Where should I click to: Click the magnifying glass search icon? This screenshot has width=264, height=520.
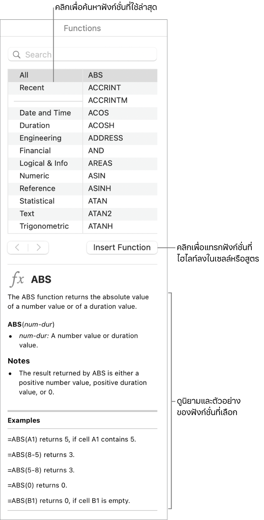tap(17, 55)
